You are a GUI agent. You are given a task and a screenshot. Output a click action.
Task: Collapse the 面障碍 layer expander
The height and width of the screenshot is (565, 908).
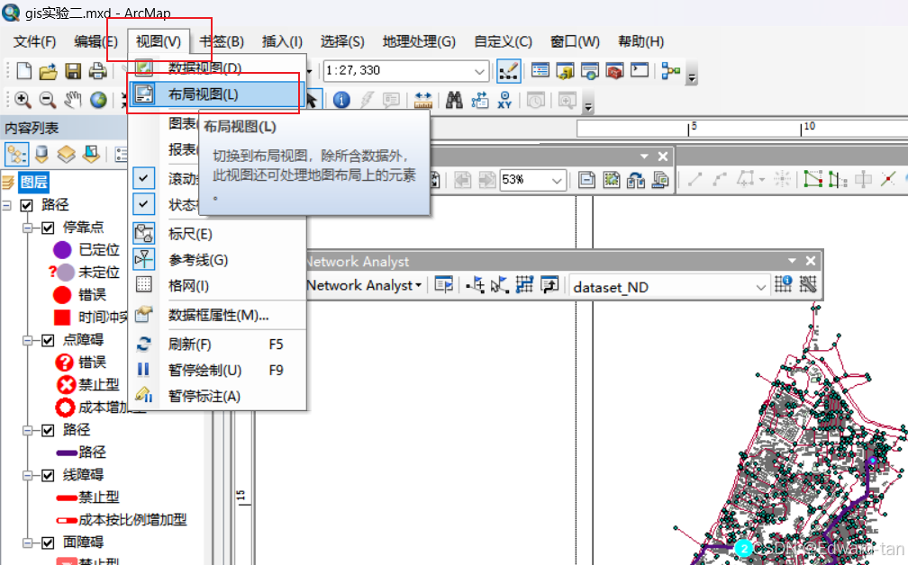27,543
